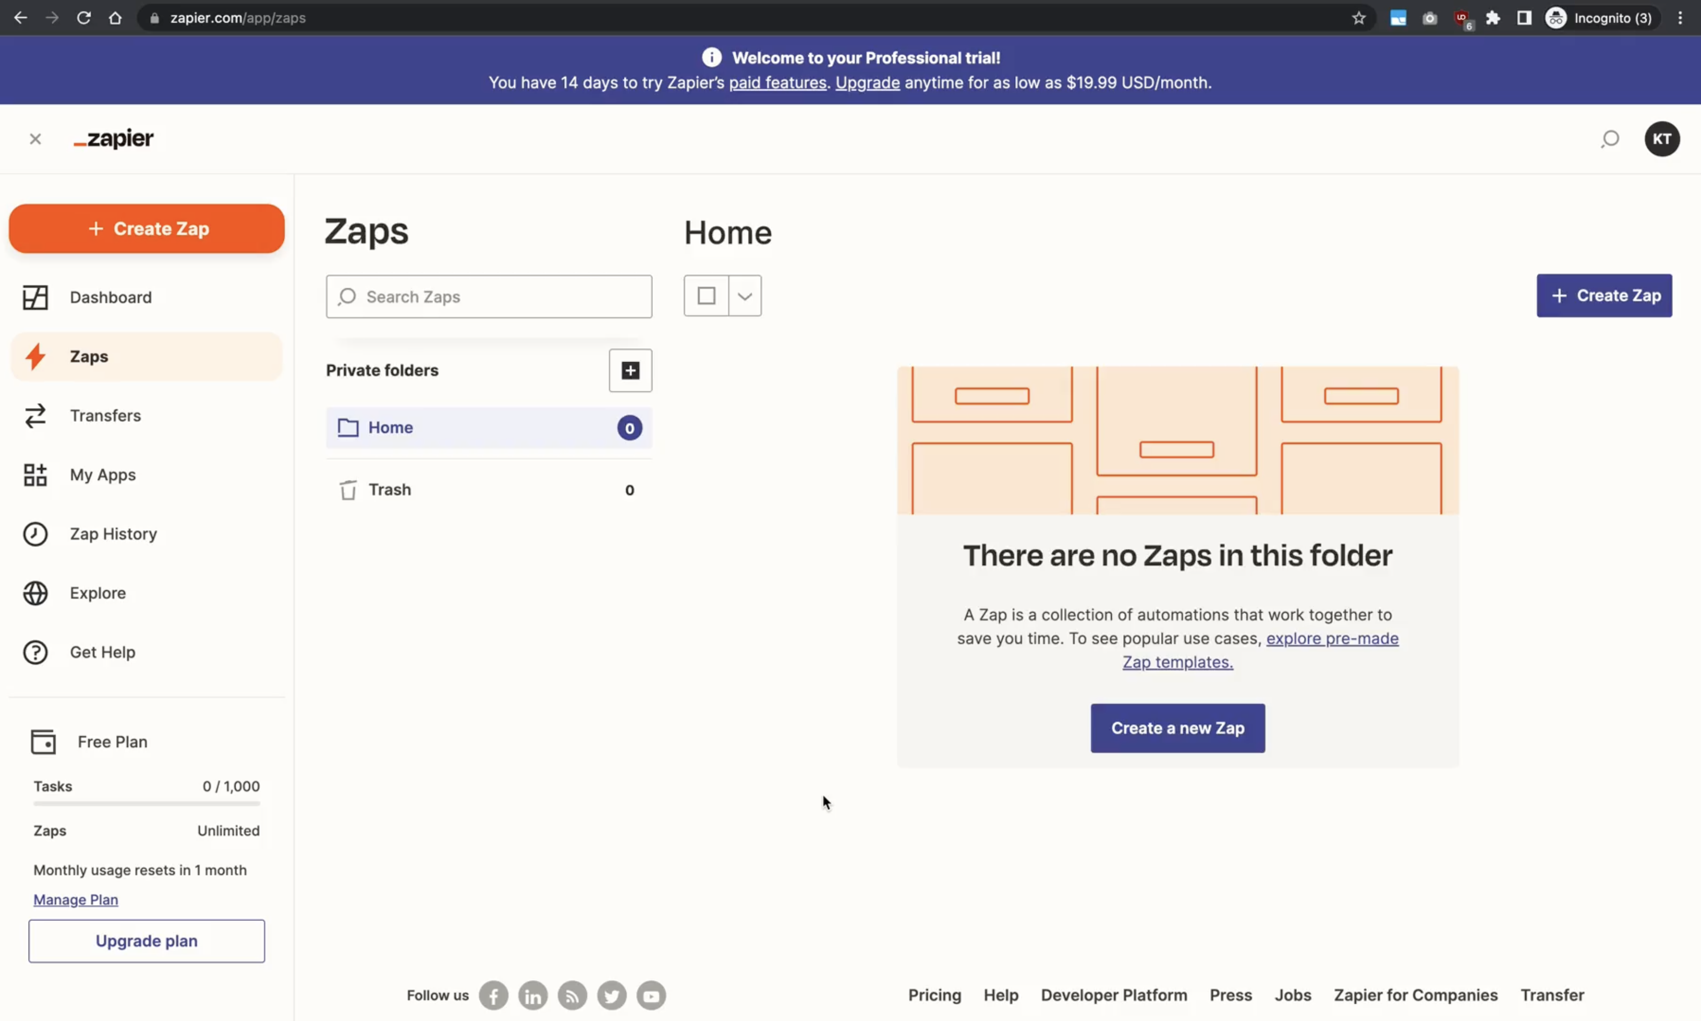The image size is (1701, 1021).
Task: Open the browser three-dot menu
Action: pos(1680,18)
